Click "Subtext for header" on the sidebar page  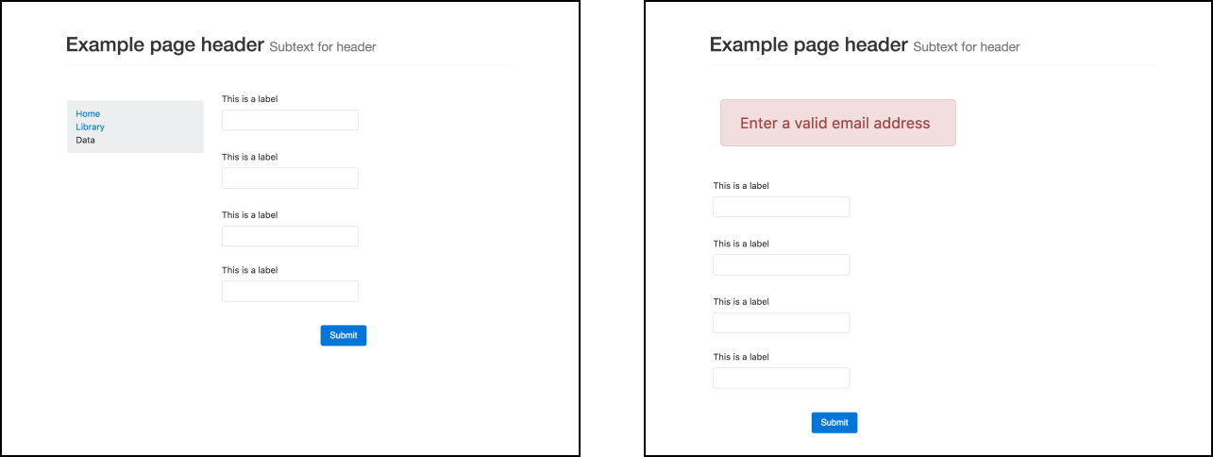point(323,47)
